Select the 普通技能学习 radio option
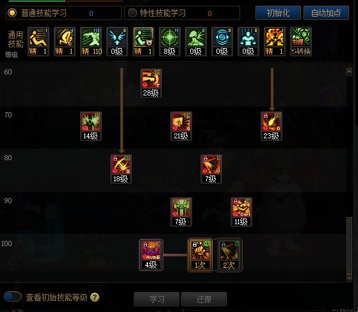Screen dimensions: 358x312 (12, 13)
